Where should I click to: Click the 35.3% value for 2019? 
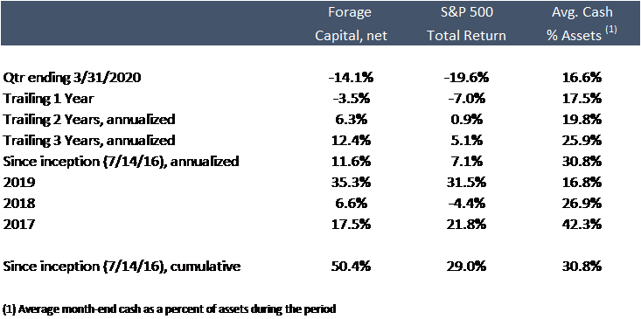click(351, 183)
